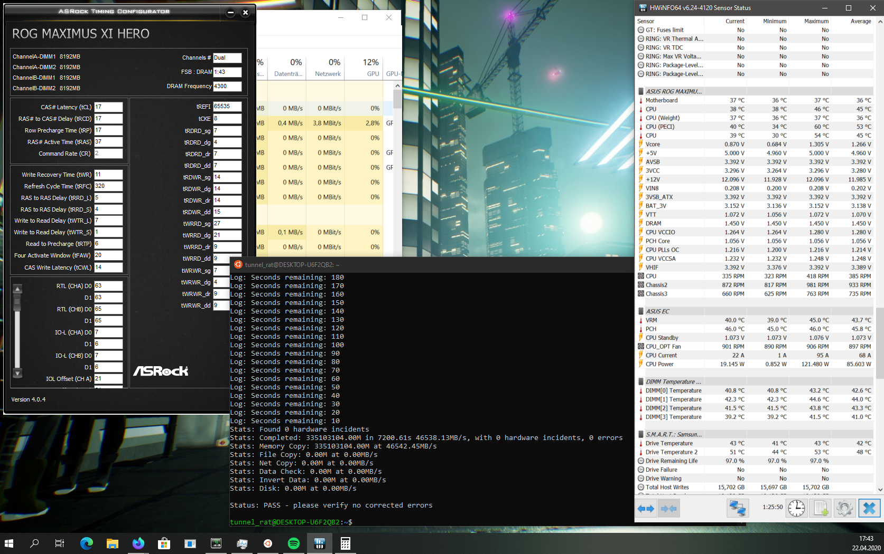Click HWiNFO expand sensor window arrows button
Image resolution: width=884 pixels, height=554 pixels.
[x=646, y=509]
